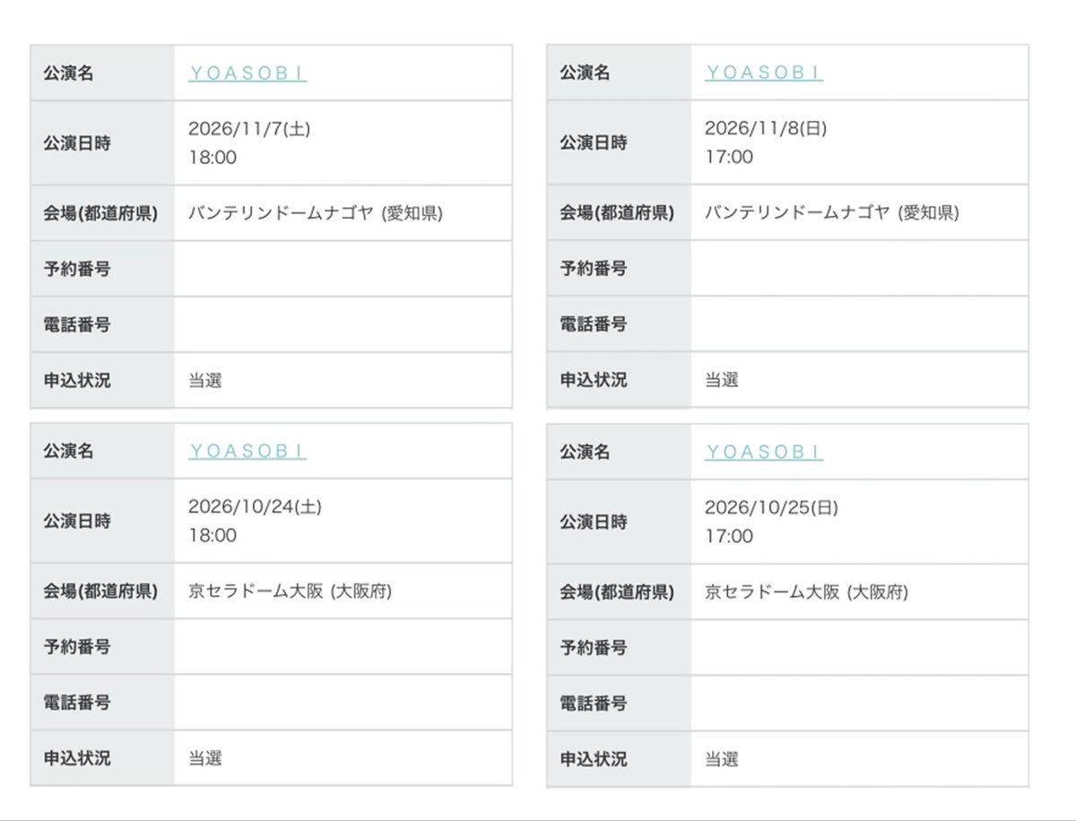Click the 当選 status in the 11/7 card

pyautogui.click(x=205, y=380)
